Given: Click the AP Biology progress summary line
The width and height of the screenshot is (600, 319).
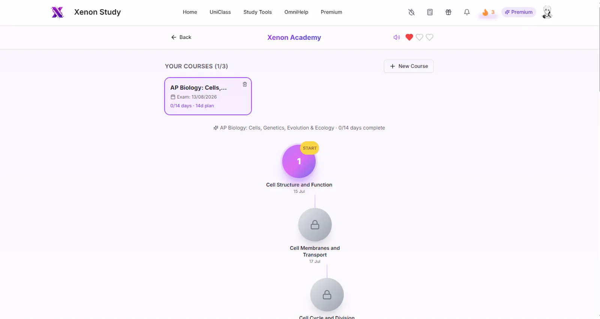Looking at the screenshot, I should click(299, 128).
